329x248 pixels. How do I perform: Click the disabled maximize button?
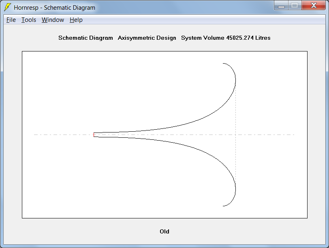[295, 5]
